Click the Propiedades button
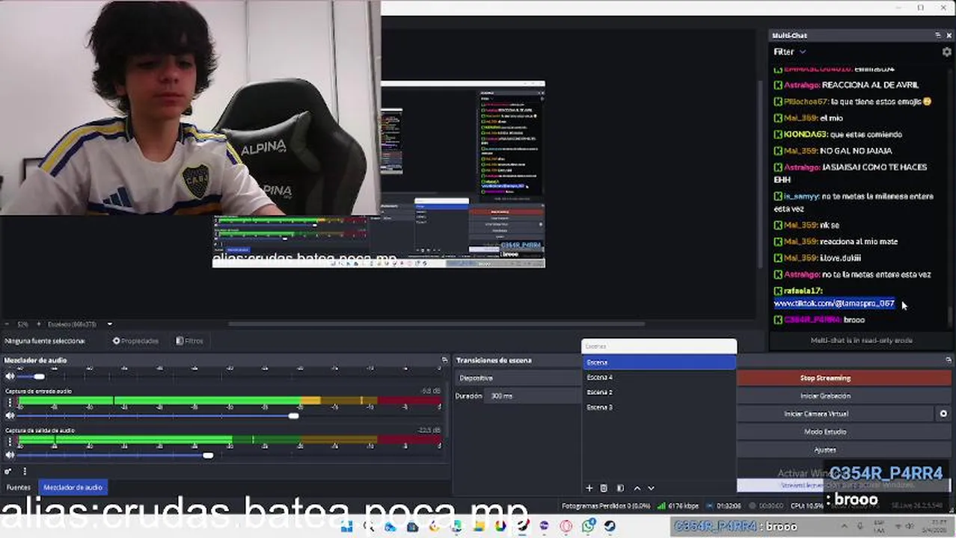This screenshot has width=956, height=538. point(135,341)
